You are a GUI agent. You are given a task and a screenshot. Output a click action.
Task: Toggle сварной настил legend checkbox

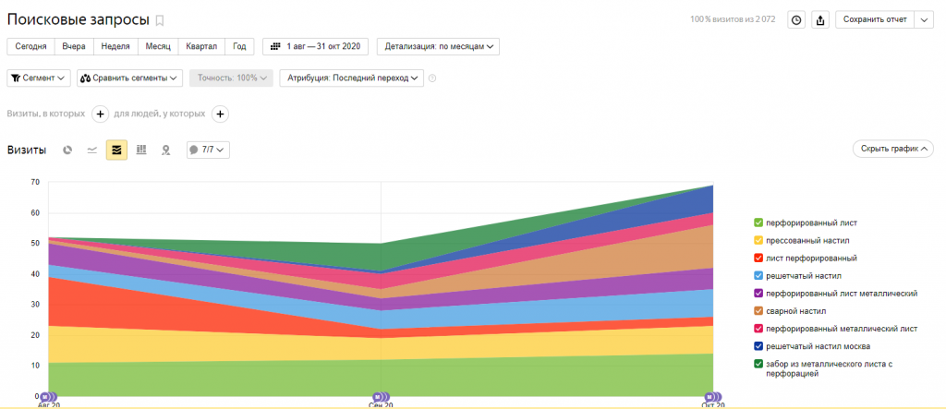pyautogui.click(x=758, y=311)
